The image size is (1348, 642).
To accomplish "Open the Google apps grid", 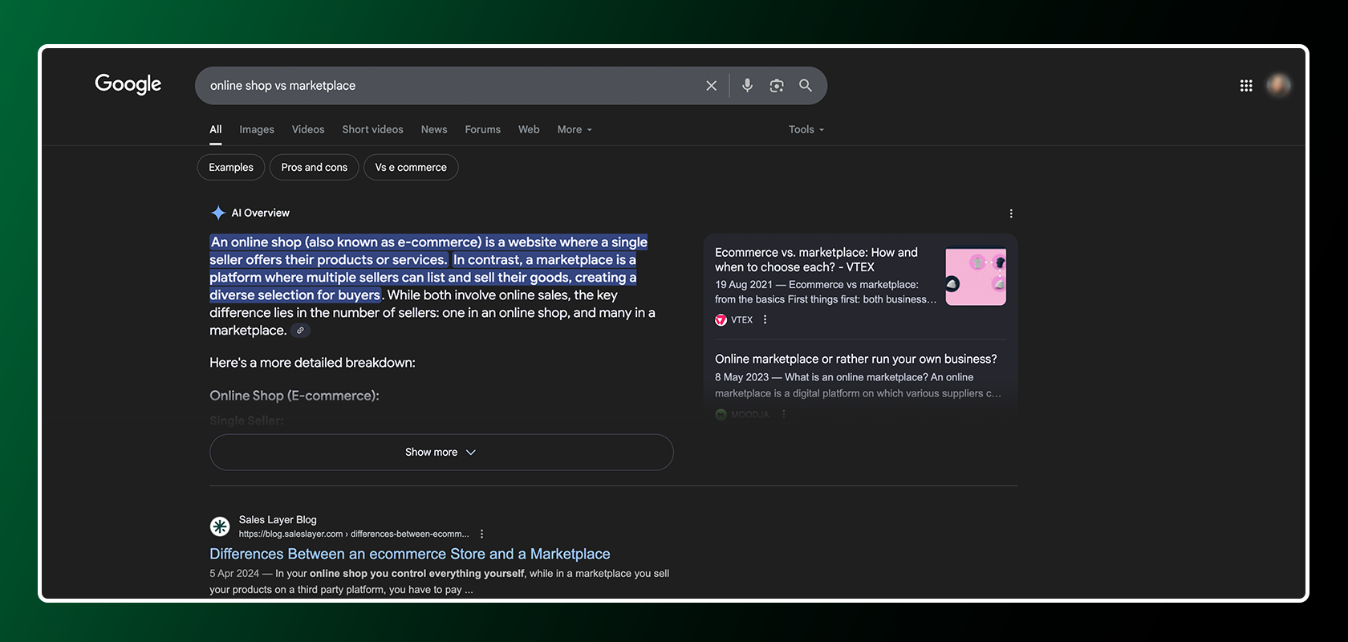I will [1246, 86].
